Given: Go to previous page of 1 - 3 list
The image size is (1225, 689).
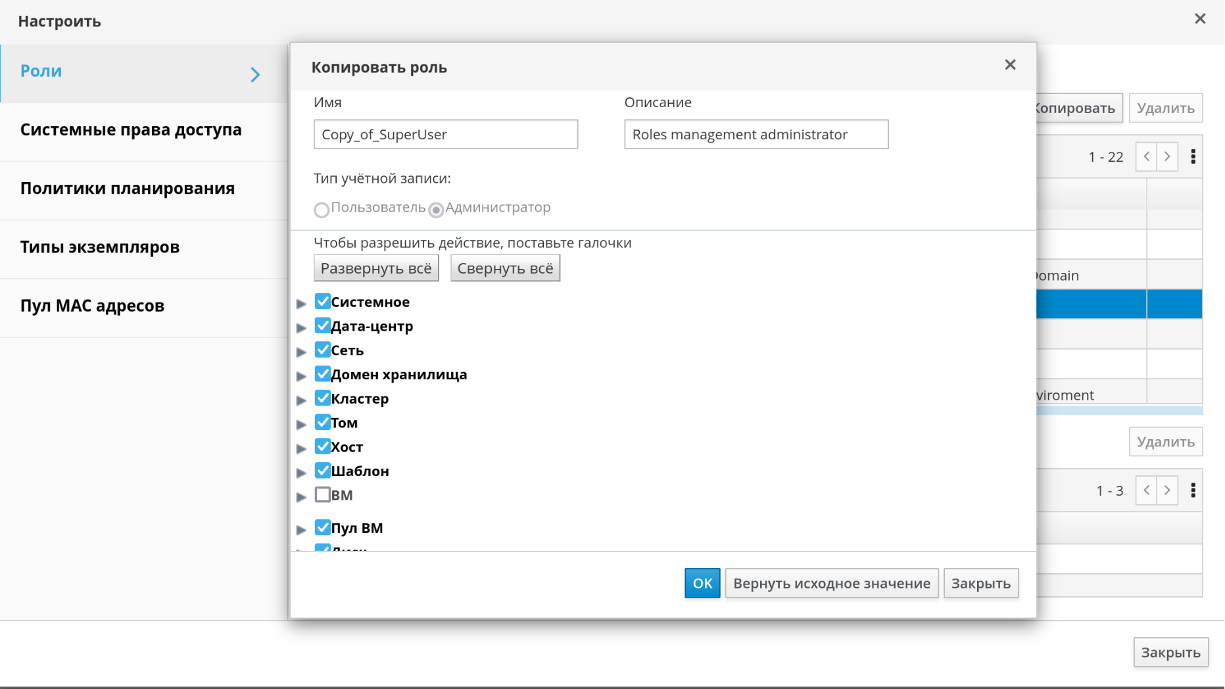Looking at the screenshot, I should 1147,490.
